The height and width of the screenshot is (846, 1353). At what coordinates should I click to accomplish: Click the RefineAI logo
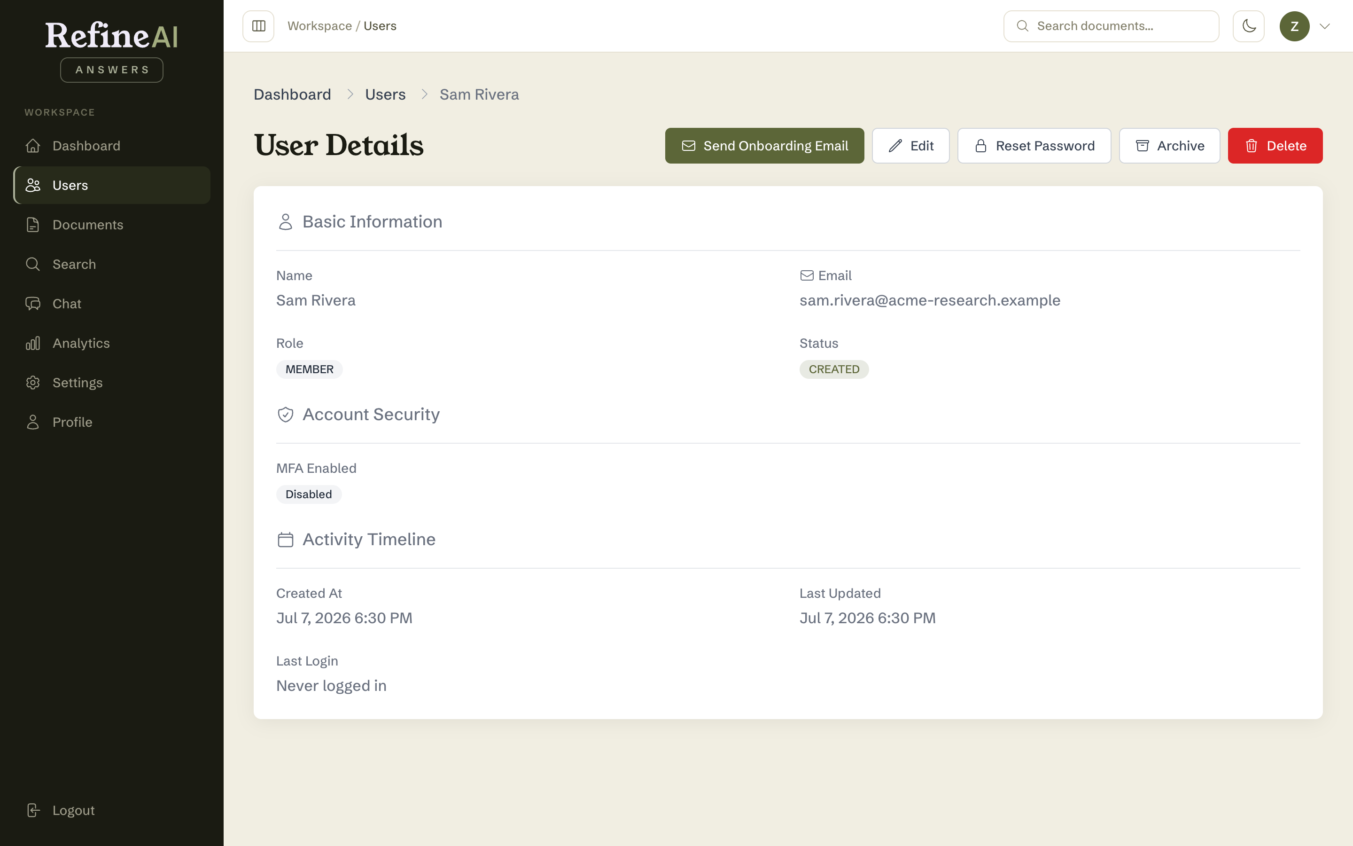[112, 35]
